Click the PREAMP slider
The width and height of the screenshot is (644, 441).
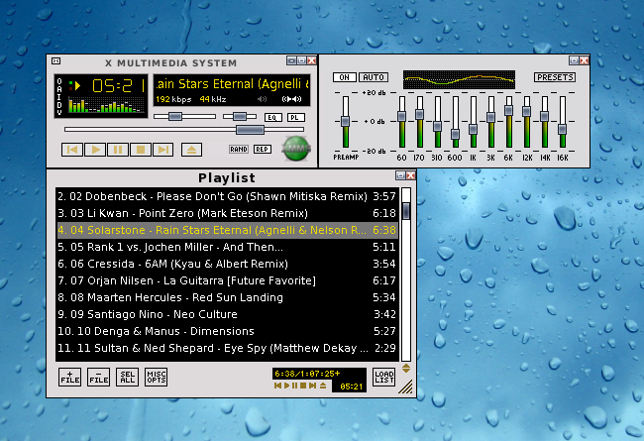coord(346,122)
